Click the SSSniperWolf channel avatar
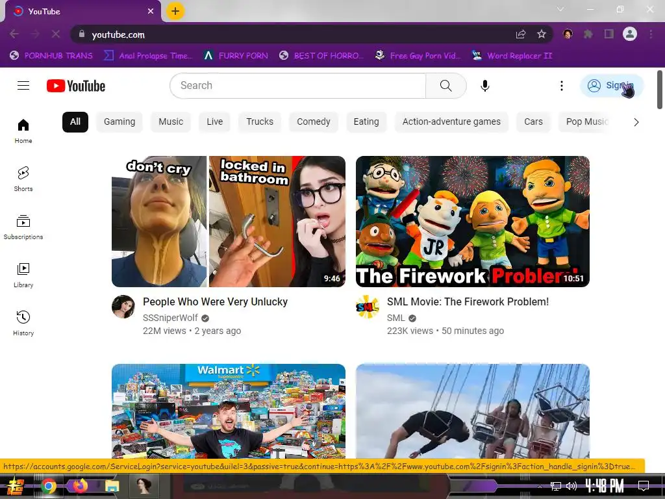Image resolution: width=665 pixels, height=499 pixels. point(123,307)
